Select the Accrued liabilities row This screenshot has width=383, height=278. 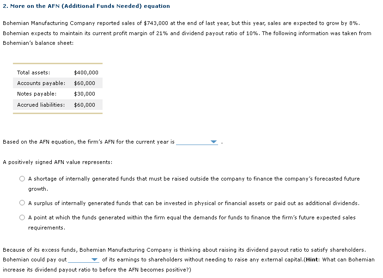coord(58,104)
